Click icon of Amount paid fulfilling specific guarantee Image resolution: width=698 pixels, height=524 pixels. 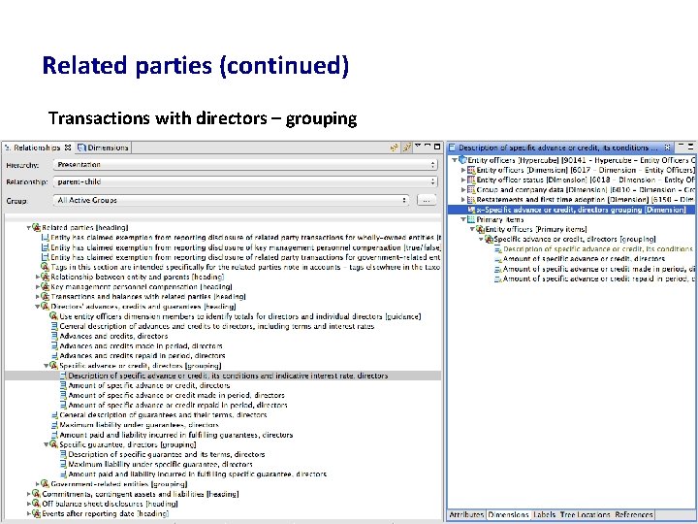pos(63,475)
